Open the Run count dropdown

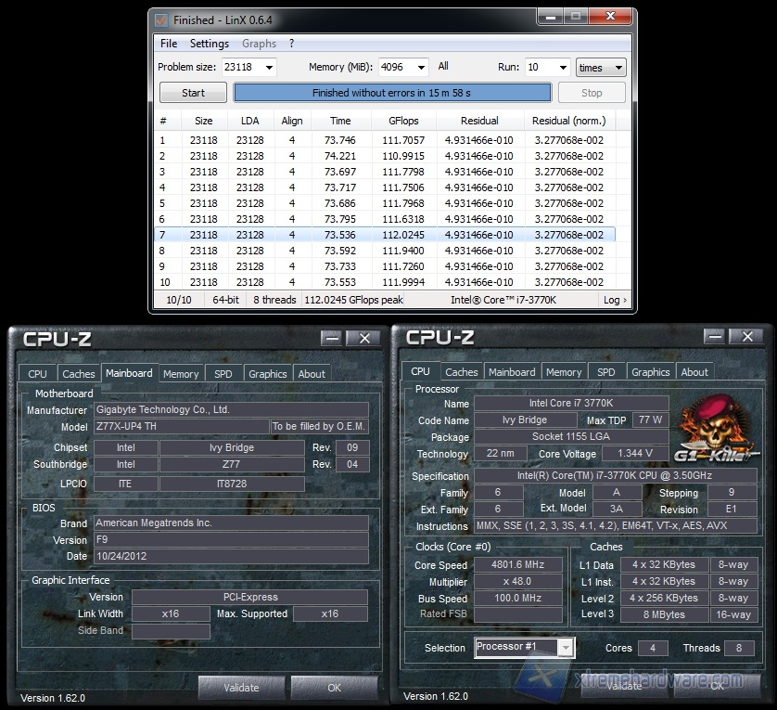coord(562,67)
